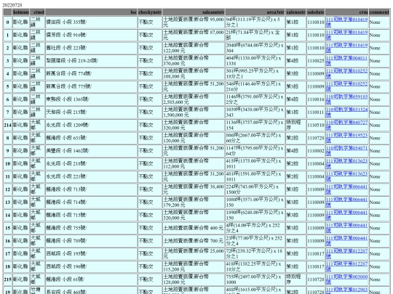The image size is (393, 294).
Task: Open the crm link in row 4
Action: 346,73
